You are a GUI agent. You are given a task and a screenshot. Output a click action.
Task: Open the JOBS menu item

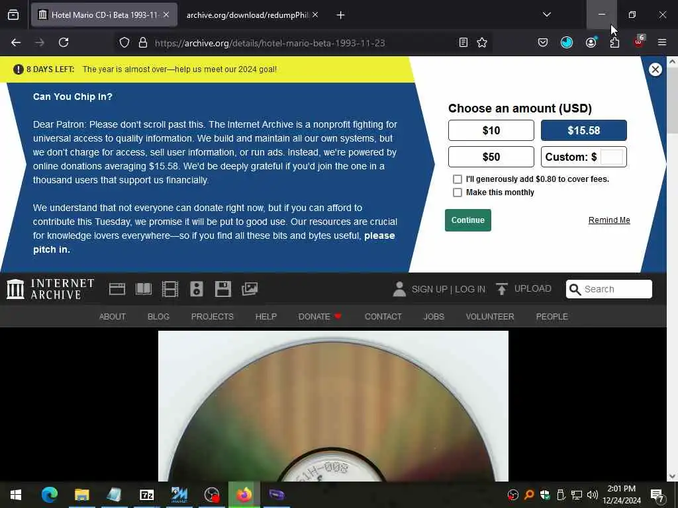coord(434,317)
